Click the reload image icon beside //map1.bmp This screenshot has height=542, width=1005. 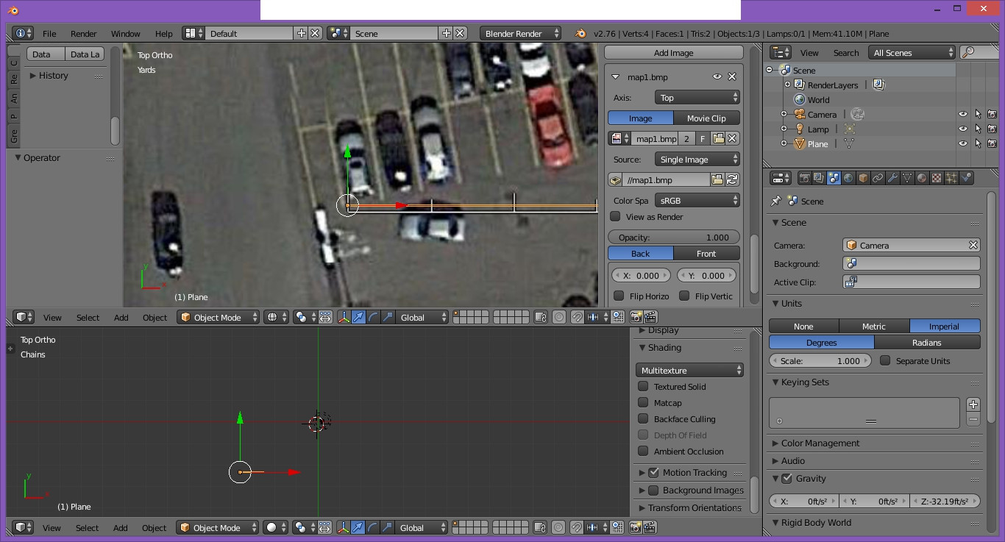[x=732, y=179]
